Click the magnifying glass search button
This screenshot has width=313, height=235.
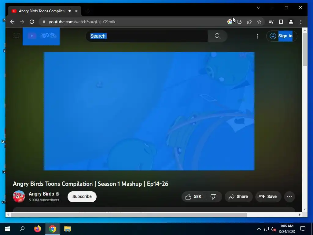click(x=217, y=36)
